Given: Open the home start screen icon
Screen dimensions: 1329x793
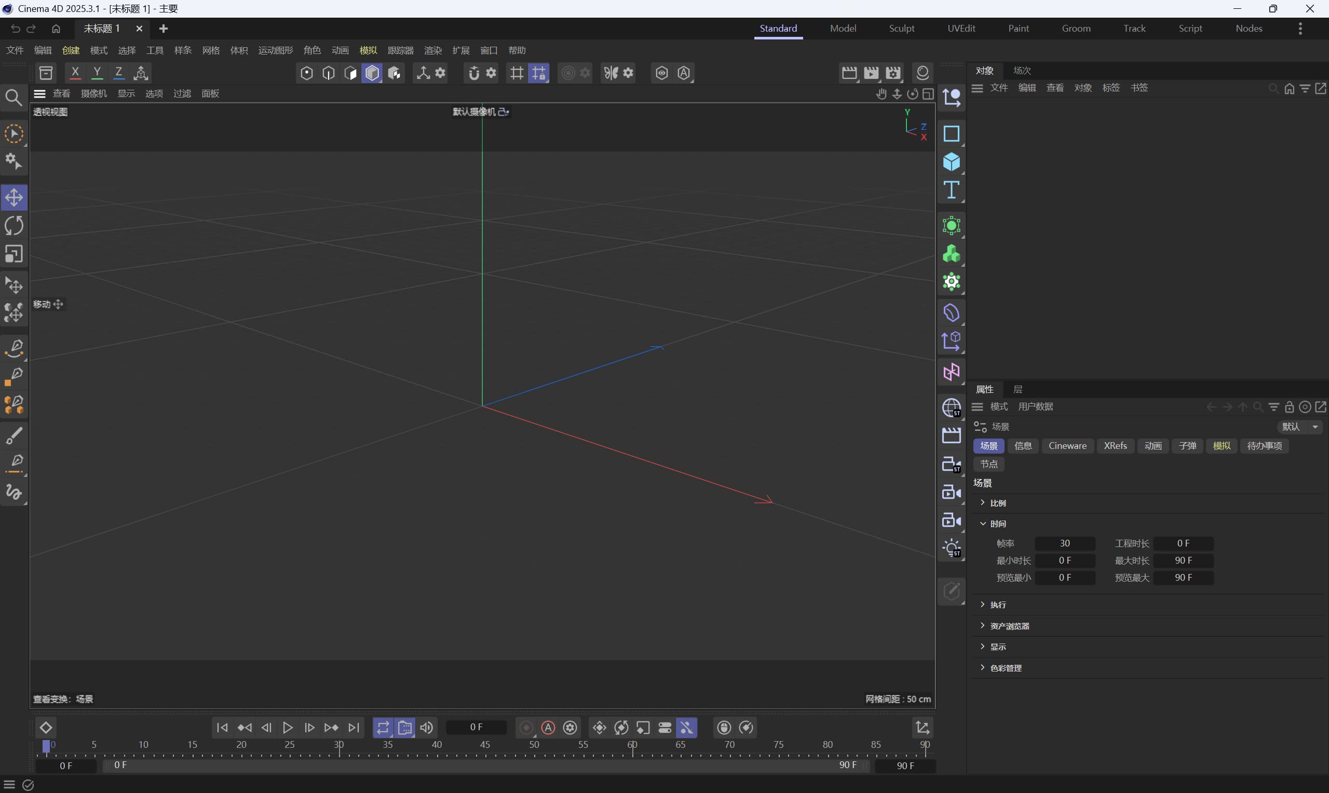Looking at the screenshot, I should pyautogui.click(x=56, y=29).
